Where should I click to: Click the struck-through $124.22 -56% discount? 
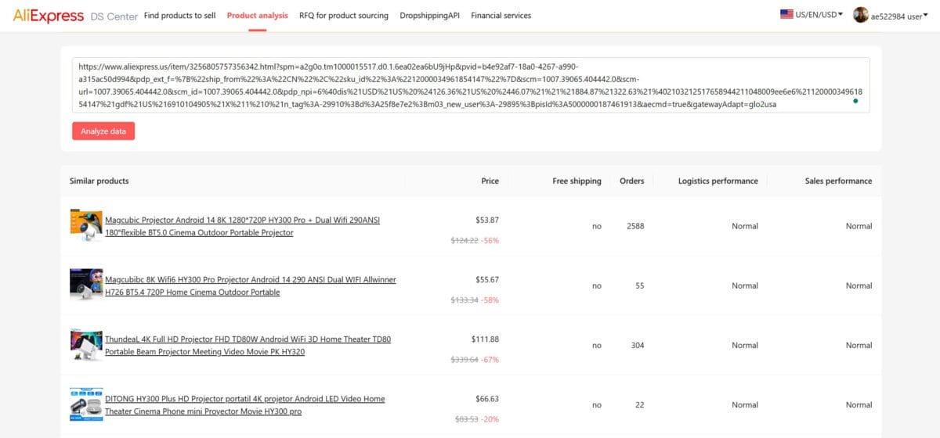coord(475,240)
